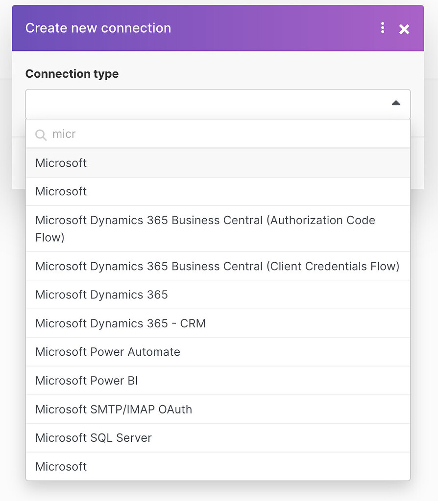Close the Create new connection dialog
Image resolution: width=438 pixels, height=501 pixels.
404,29
